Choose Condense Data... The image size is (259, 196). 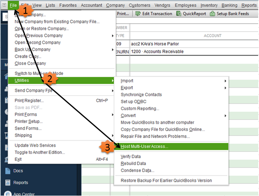pyautogui.click(x=138, y=170)
